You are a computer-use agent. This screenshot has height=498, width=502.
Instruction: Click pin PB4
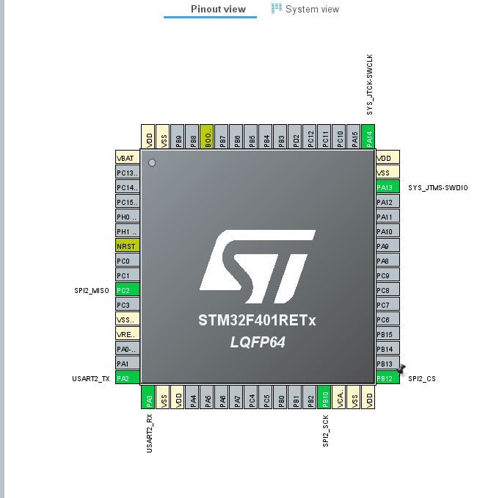266,137
